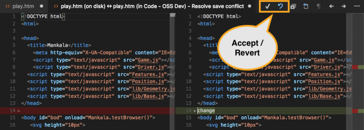
Task: Click the svg height line in the Code - OSS Dev editor
Action: coord(234,125)
